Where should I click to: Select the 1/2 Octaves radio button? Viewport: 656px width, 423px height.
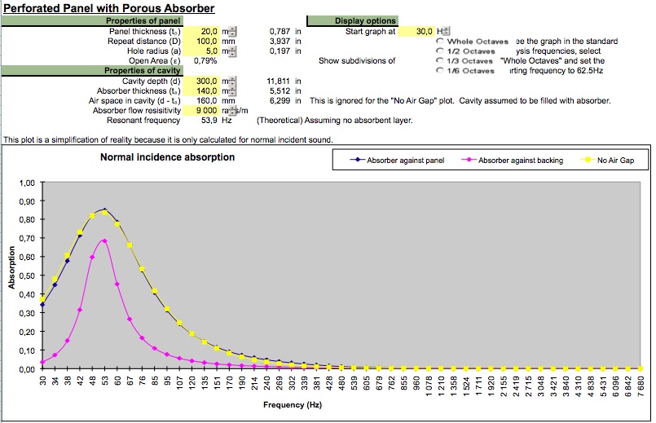pyautogui.click(x=440, y=51)
